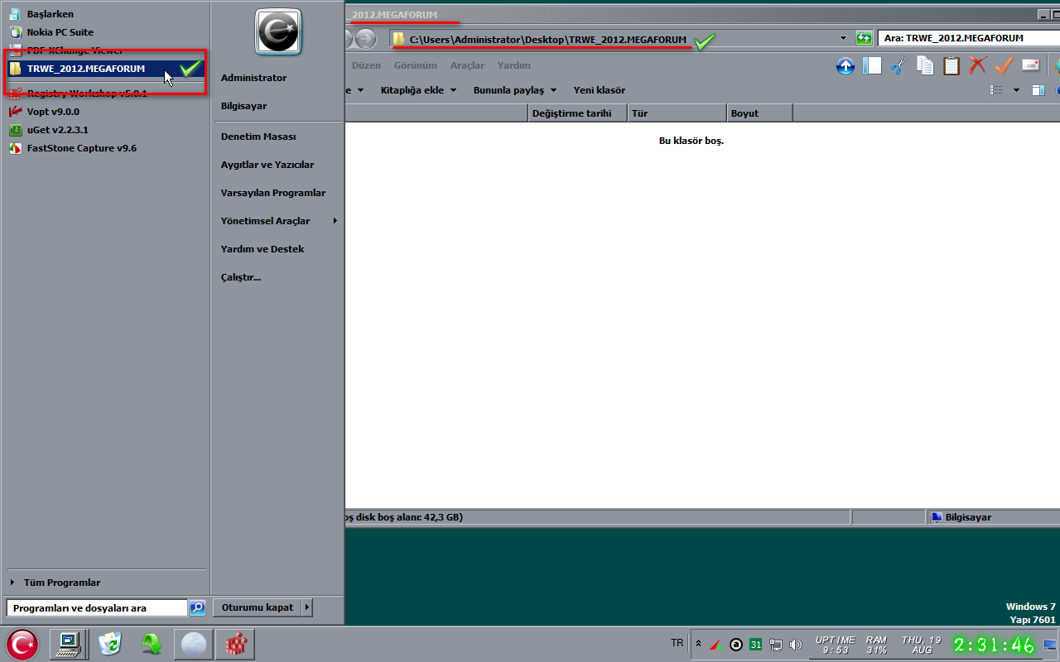Click the view mode list icon
Viewport: 1060px width, 662px height.
pos(997,90)
